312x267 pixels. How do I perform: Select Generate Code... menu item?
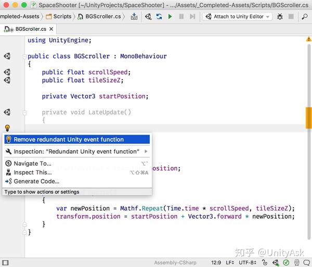77,181
